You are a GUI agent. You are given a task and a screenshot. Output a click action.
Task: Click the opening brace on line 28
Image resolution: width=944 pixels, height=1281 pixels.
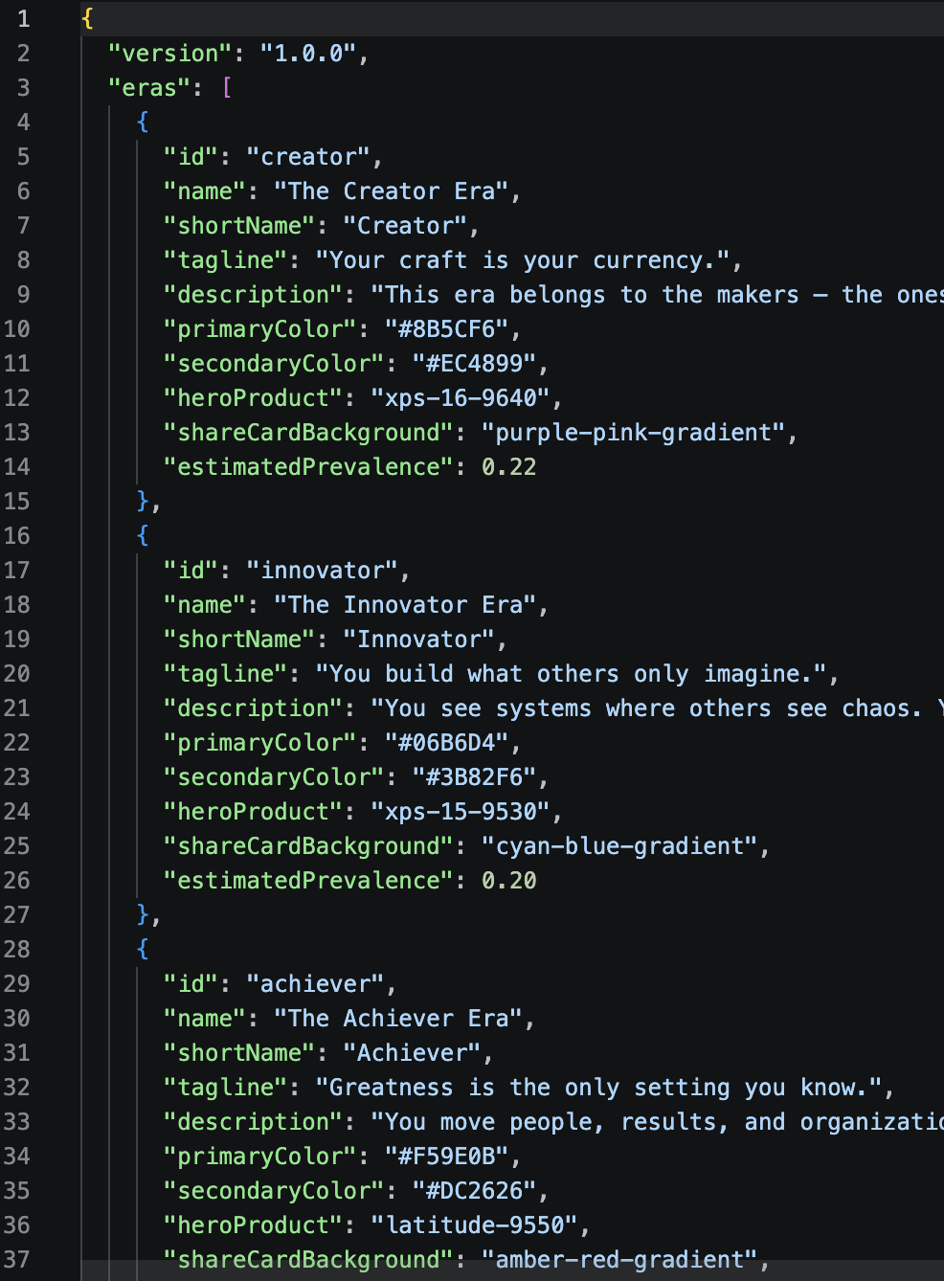click(143, 949)
